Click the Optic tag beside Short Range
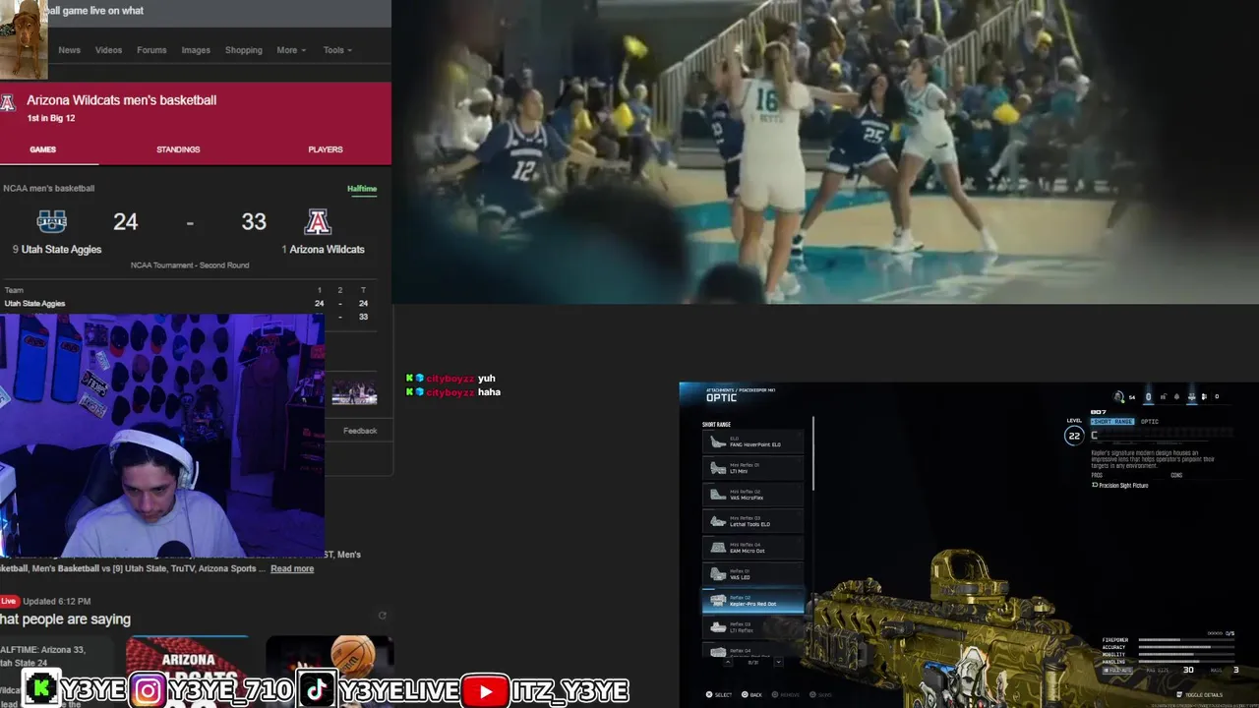Image resolution: width=1259 pixels, height=708 pixels. tap(1149, 421)
